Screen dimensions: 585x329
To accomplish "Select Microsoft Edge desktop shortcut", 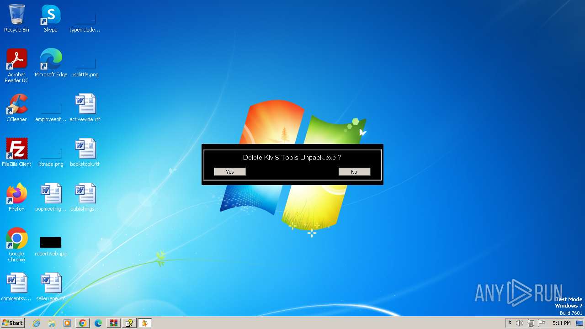I will coord(51,63).
